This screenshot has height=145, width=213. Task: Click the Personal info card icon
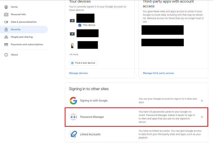(x=6, y=14)
